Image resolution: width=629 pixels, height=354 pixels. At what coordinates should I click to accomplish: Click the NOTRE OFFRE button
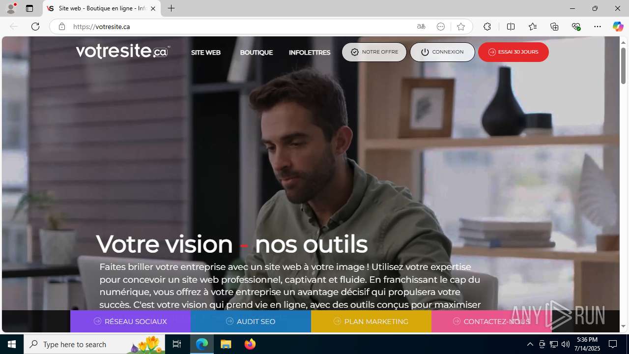click(374, 52)
